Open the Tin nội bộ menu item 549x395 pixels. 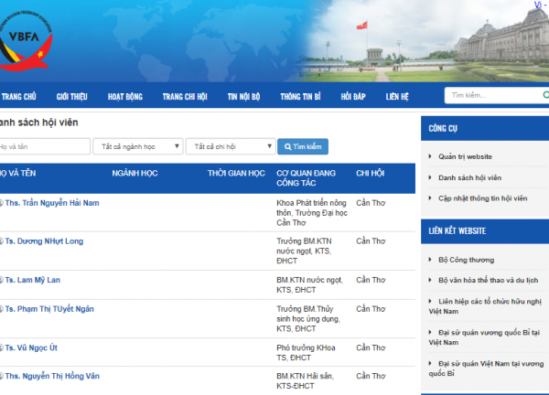[243, 96]
